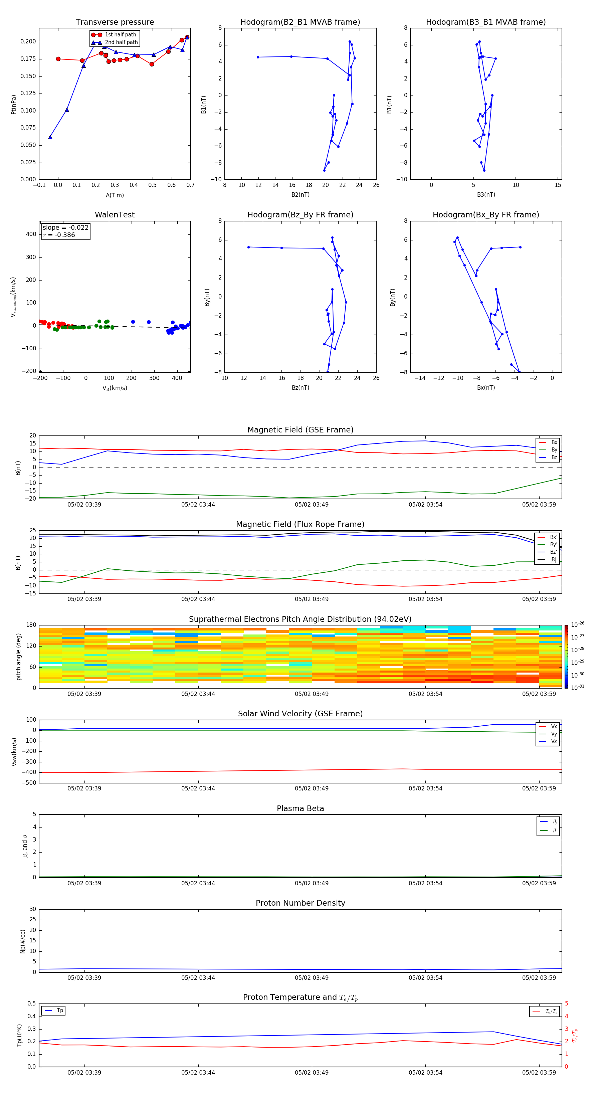Select the Bz' legend entry in Flux Rope panel
This screenshot has height=1102, width=601.
coord(547,552)
